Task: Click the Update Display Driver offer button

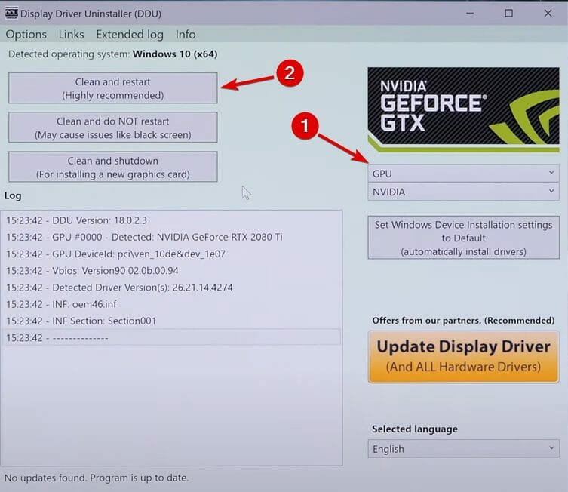Action: click(x=463, y=356)
